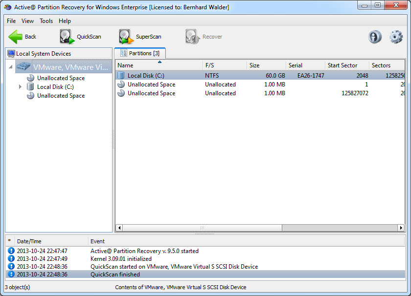Click the NTFS file system cell
This screenshot has width=411, height=296.
212,75
